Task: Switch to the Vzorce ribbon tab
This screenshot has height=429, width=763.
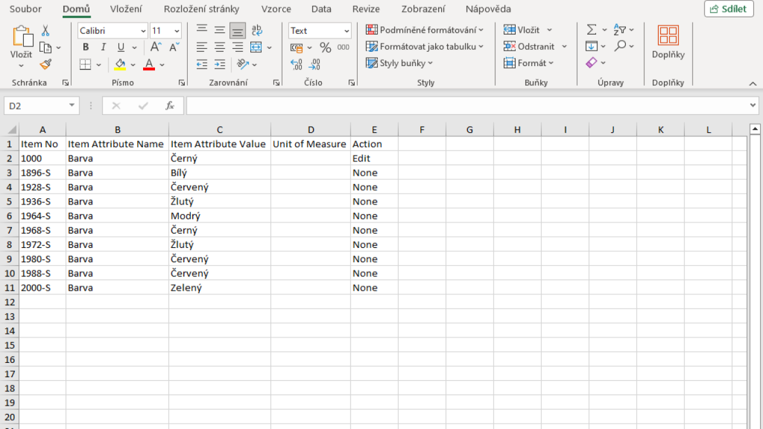Action: 276,9
